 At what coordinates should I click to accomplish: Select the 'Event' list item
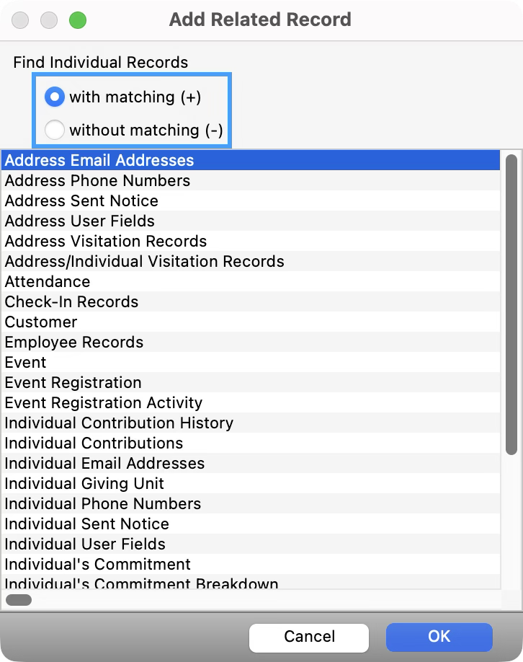click(251, 362)
